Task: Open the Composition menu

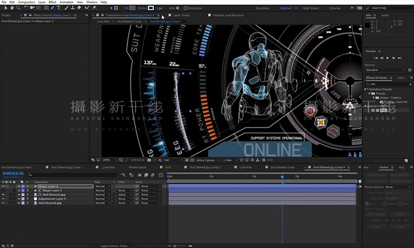Action: click(26, 2)
